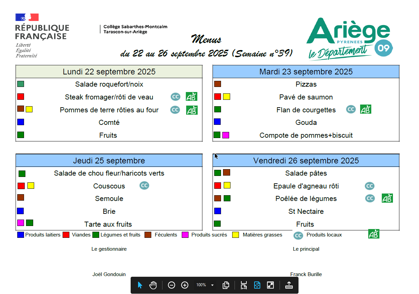Click the Semaine n°39 date line
The height and width of the screenshot is (294, 419).
click(206, 53)
